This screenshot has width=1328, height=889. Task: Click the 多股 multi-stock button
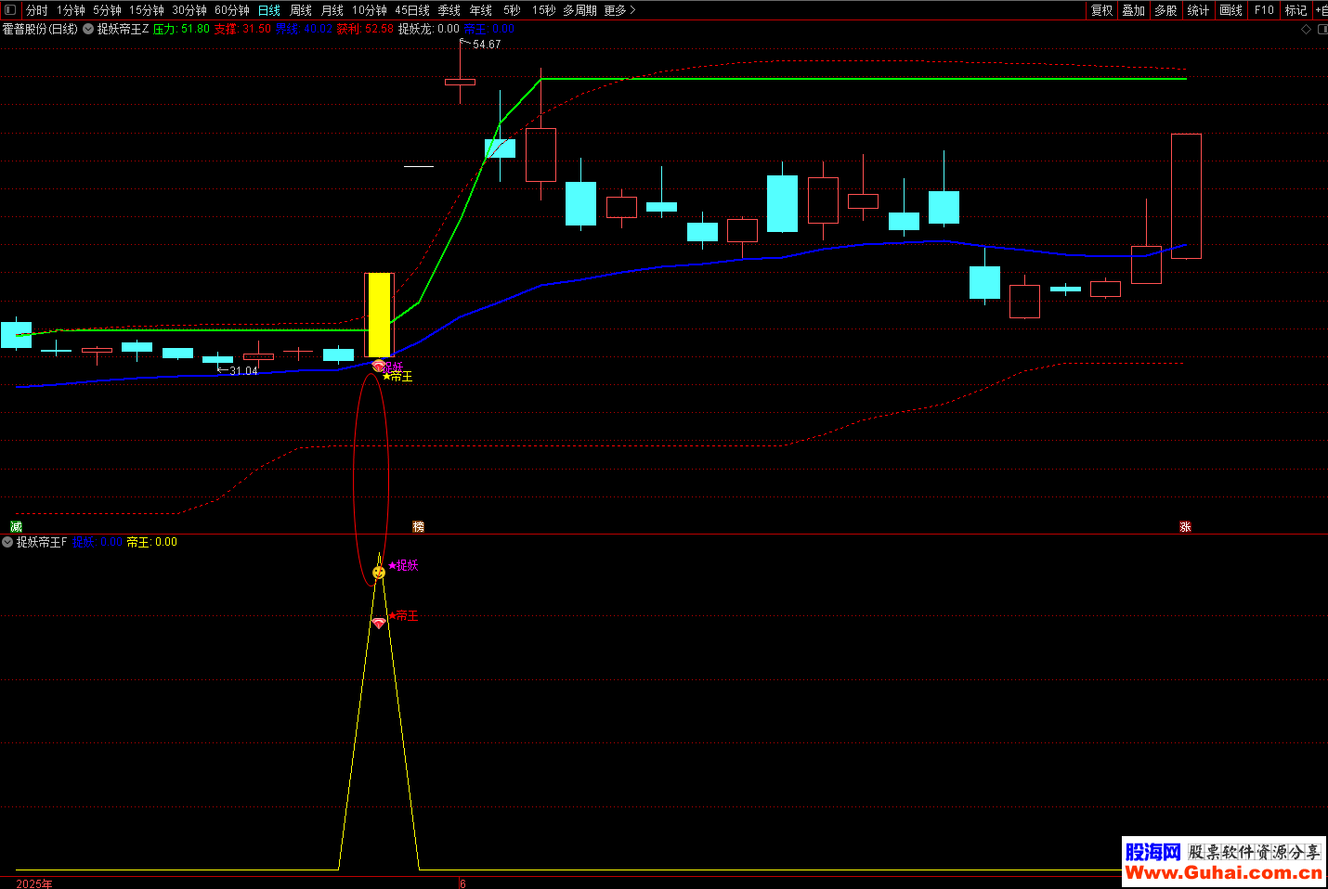(x=1165, y=10)
